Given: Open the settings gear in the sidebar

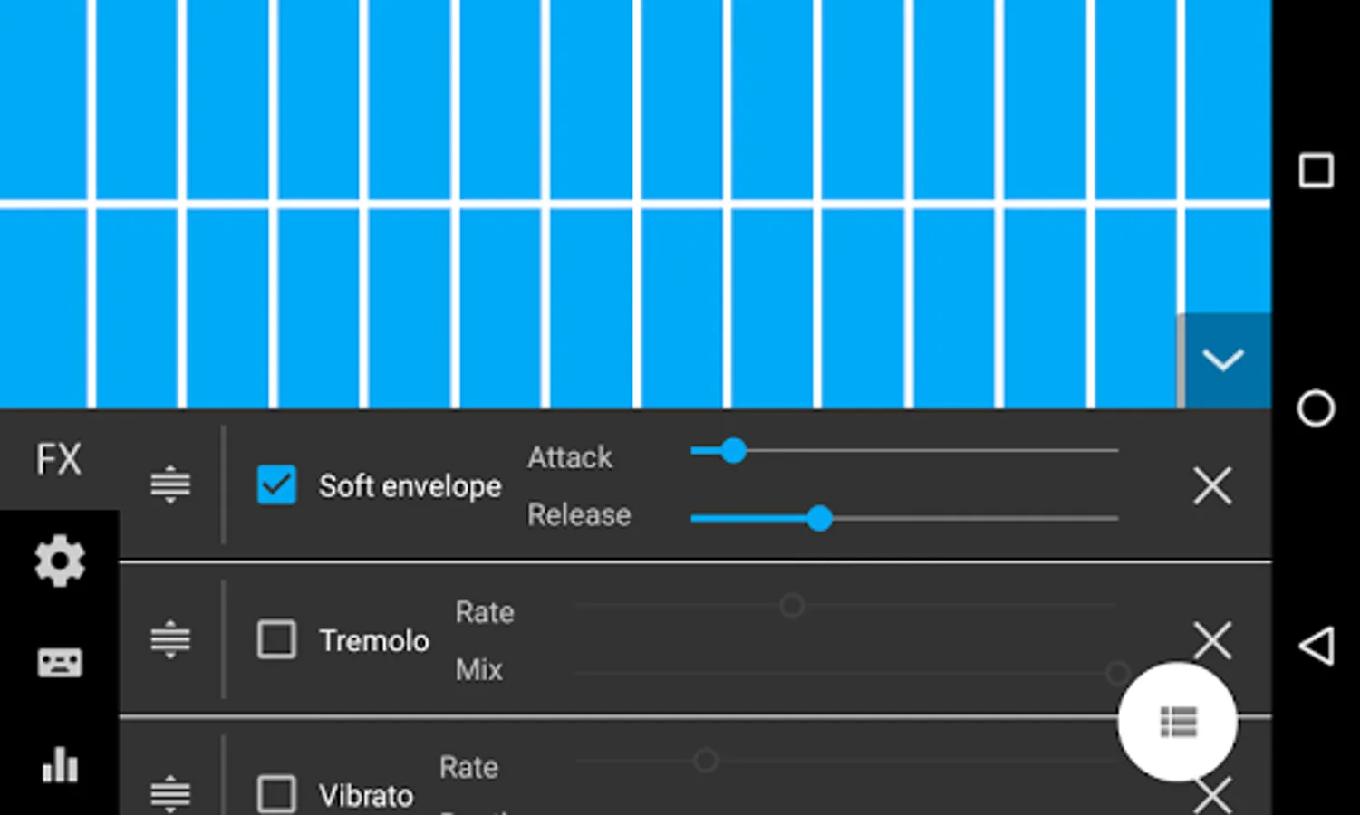Looking at the screenshot, I should 60,561.
